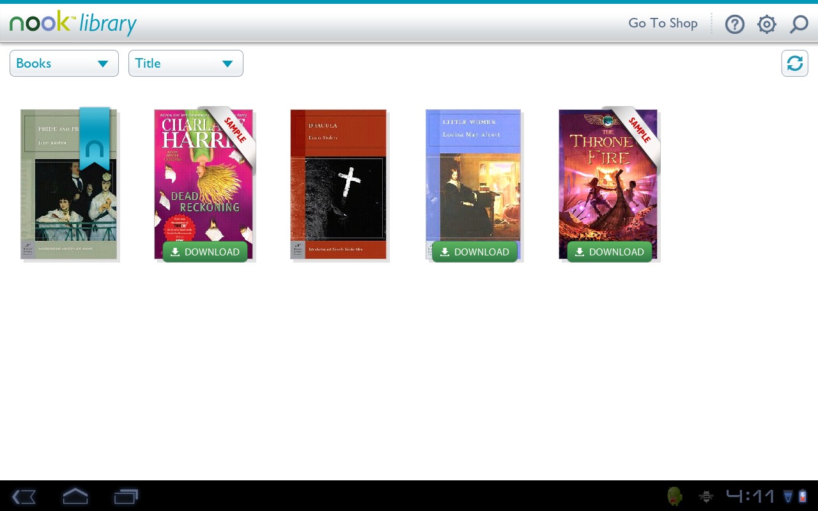Download The Throne of Fire sample
The height and width of the screenshot is (511, 818).
[610, 252]
